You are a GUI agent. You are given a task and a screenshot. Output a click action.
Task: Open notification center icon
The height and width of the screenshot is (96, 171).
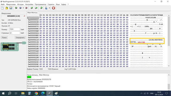click(166, 93)
